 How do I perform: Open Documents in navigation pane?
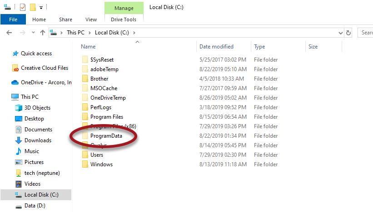[x=38, y=130]
